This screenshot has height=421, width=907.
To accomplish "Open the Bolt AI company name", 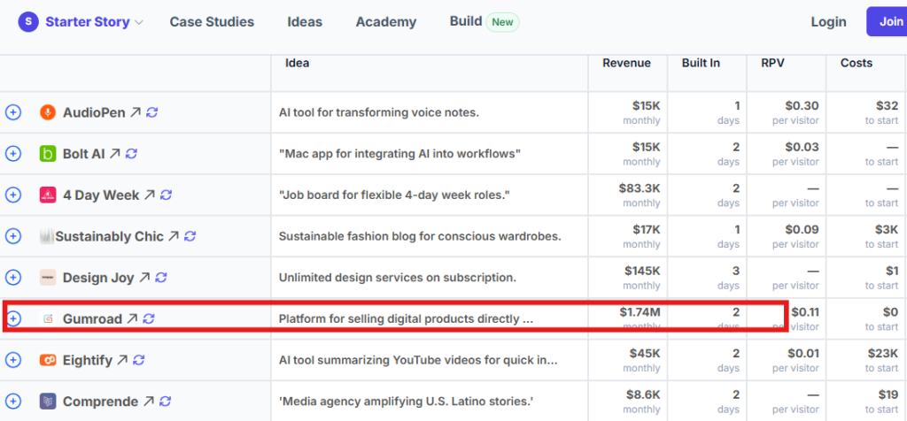I will [84, 154].
